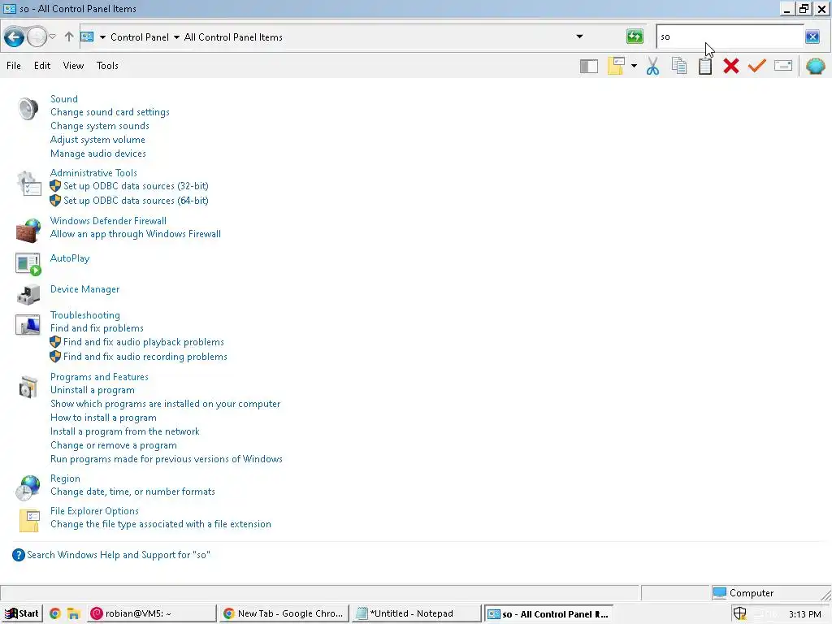This screenshot has height=624, width=832.
Task: Open the address bar history dropdown
Action: coord(579,37)
